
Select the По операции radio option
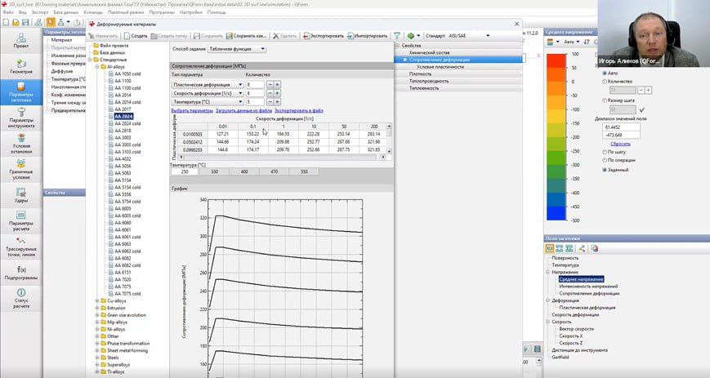604,160
